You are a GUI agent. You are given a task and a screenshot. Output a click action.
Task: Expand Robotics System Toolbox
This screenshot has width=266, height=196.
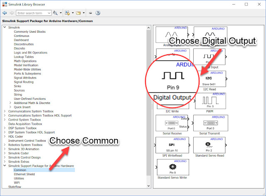coord(5,145)
